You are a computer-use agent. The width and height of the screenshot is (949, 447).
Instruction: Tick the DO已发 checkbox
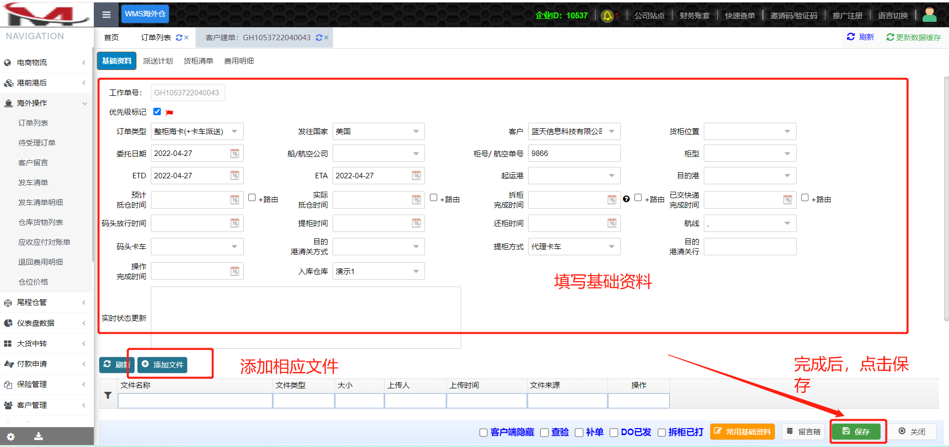pos(614,433)
